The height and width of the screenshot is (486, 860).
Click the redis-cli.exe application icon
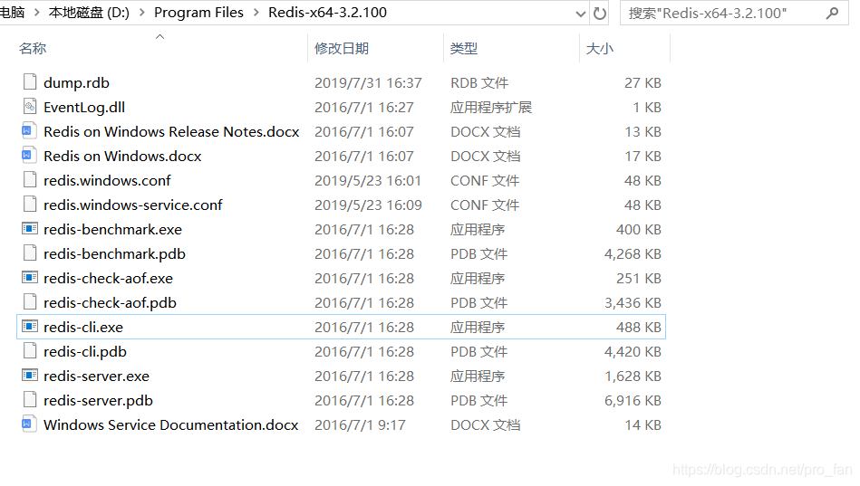30,327
